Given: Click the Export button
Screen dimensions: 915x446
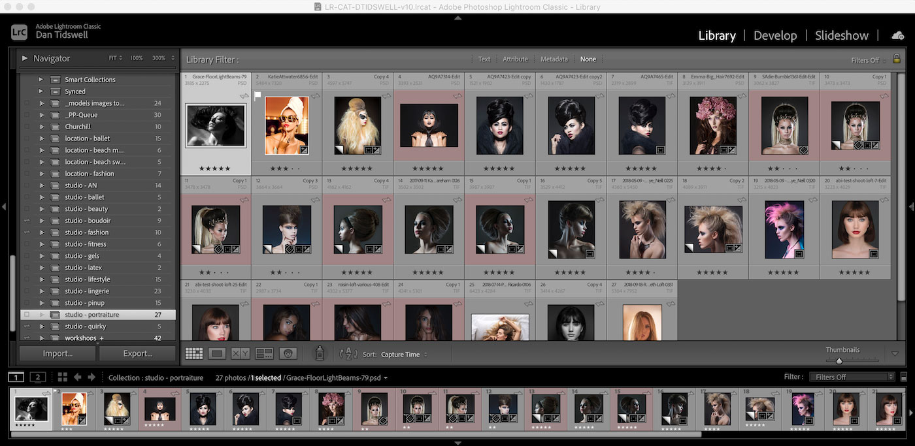Looking at the screenshot, I should pos(137,353).
